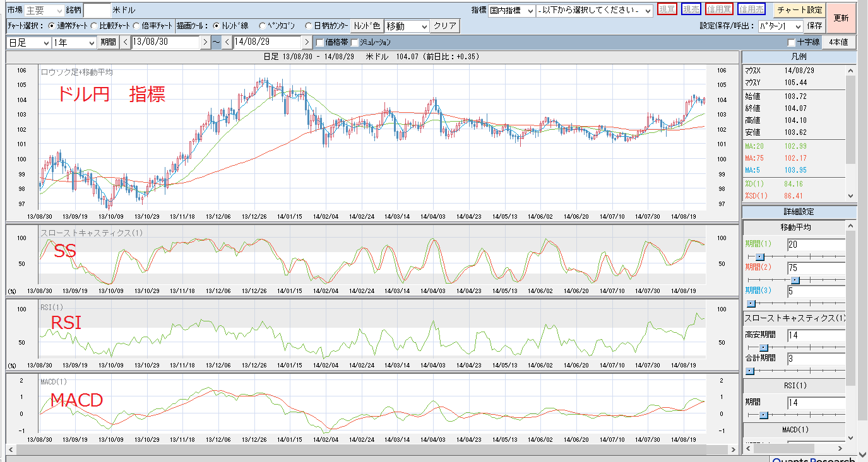
Task: Select the 比較チャート radio button
Action: point(94,26)
